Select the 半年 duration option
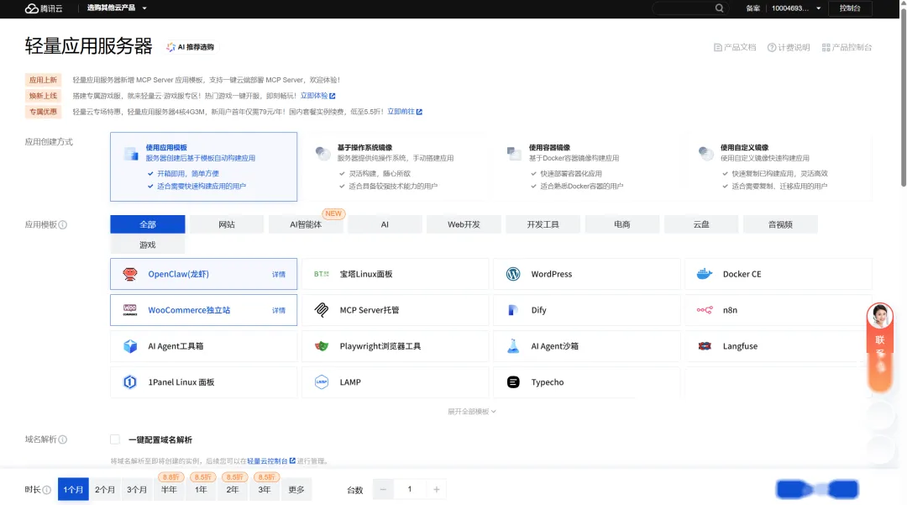This screenshot has width=907, height=505. (169, 489)
